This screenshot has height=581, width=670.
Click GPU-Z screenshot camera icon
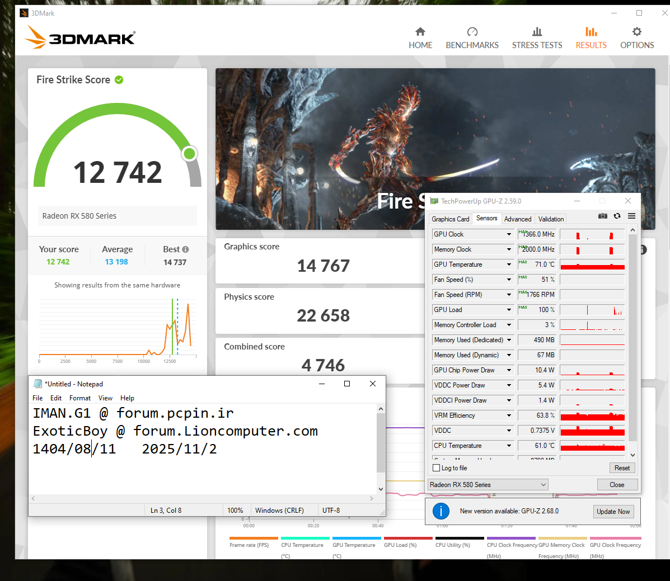click(x=603, y=216)
